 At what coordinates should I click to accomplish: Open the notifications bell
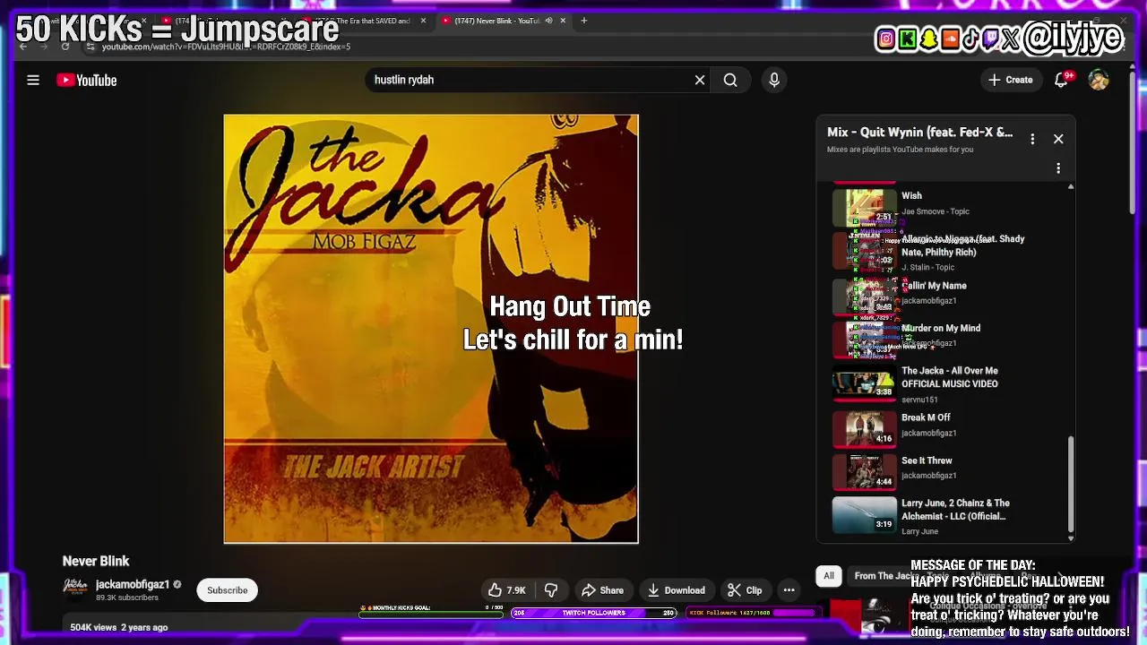(x=1062, y=80)
